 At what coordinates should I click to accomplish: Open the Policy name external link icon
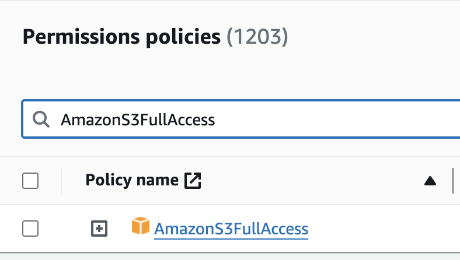[x=193, y=181]
